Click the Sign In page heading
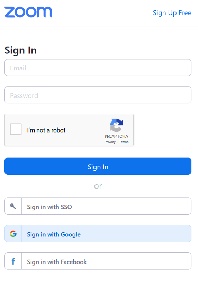 pos(21,50)
